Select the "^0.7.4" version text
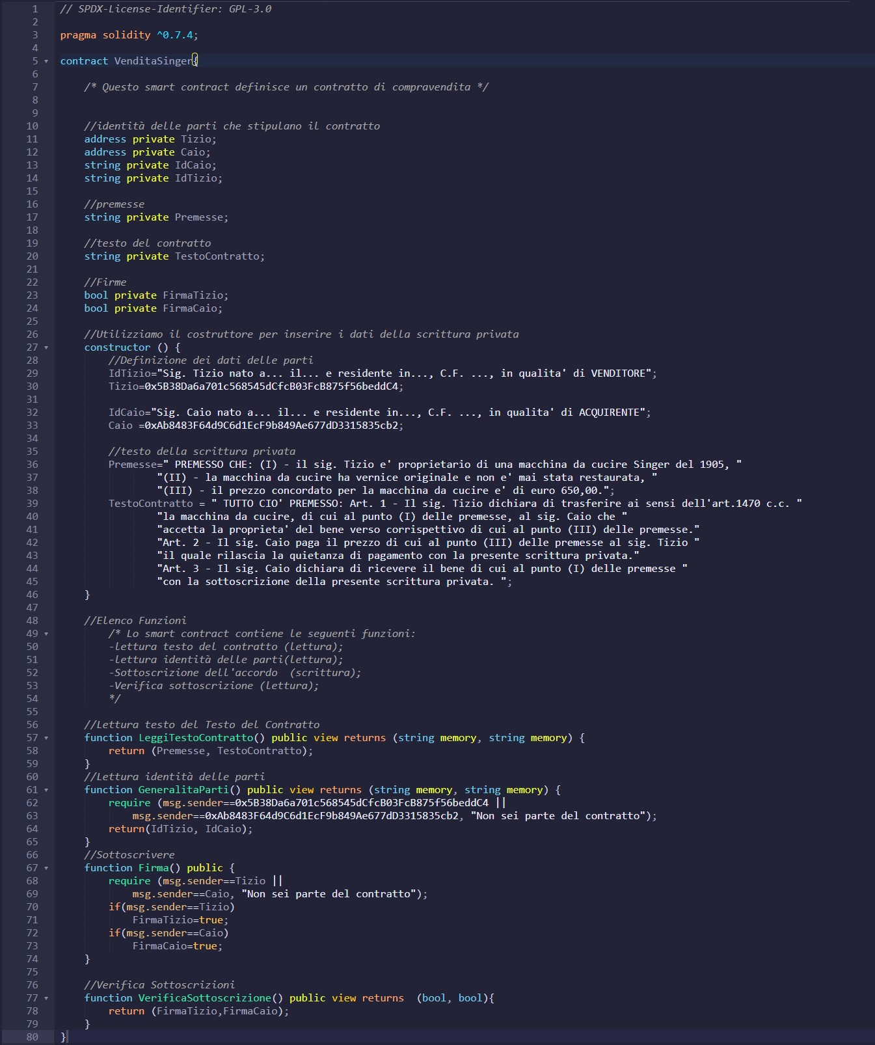 [174, 35]
